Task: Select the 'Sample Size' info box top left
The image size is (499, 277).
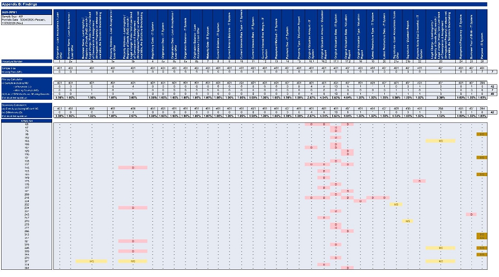Action: [27, 17]
